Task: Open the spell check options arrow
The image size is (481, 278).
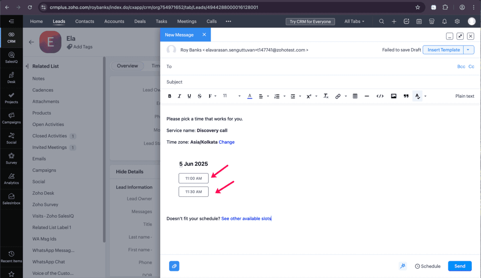Action: coord(425,96)
